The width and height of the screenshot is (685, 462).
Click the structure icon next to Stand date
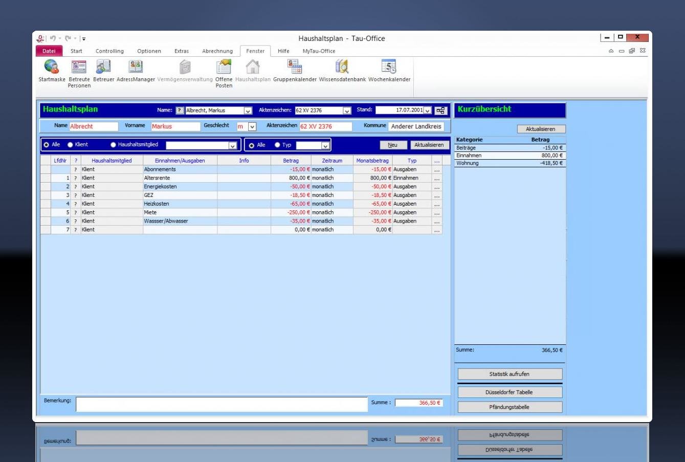point(440,111)
